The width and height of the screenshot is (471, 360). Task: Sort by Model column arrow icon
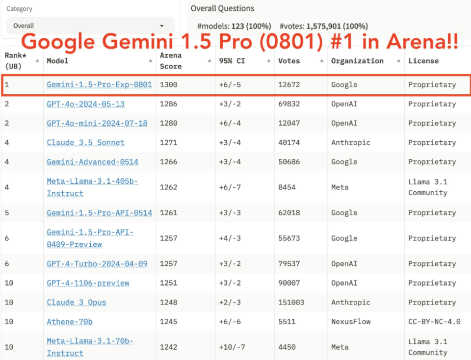tap(151, 61)
